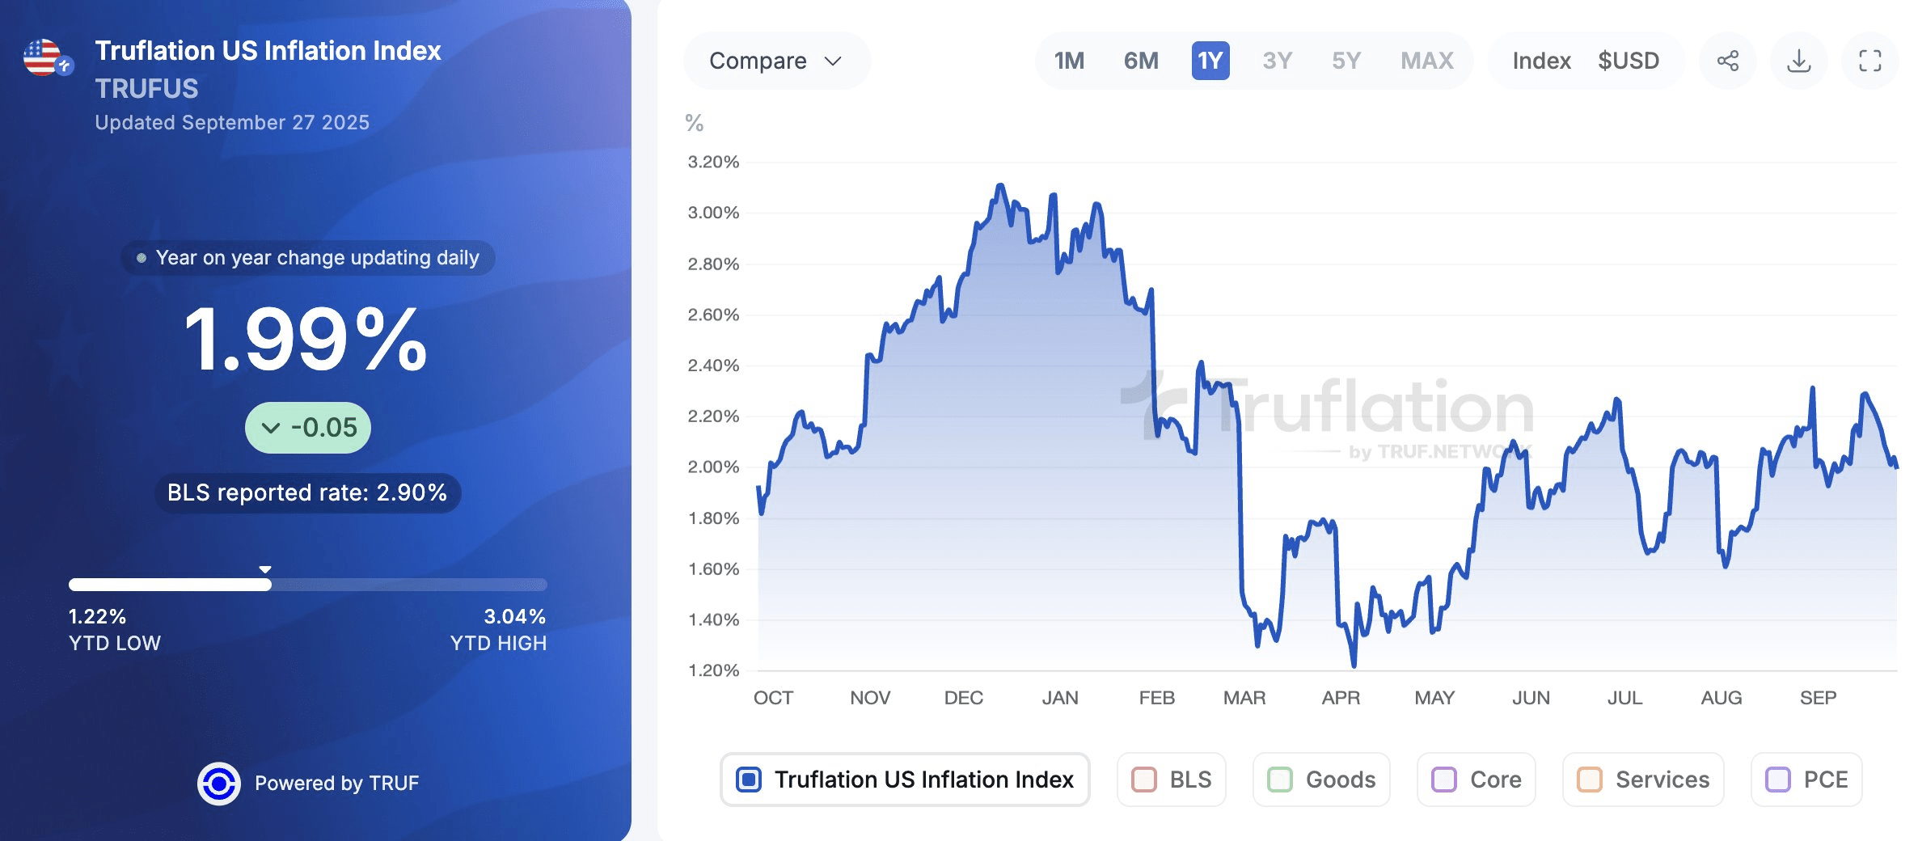Viewport: 1918px width, 841px height.
Task: Open fullscreen view of the chart
Action: tap(1869, 60)
